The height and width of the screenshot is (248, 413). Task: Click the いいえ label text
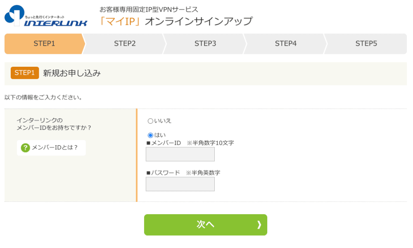pyautogui.click(x=163, y=121)
